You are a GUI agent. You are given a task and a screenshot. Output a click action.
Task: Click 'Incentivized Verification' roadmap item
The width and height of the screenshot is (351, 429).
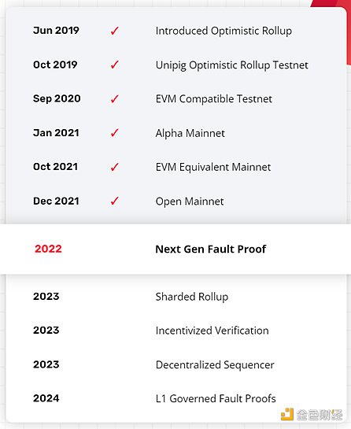212,331
